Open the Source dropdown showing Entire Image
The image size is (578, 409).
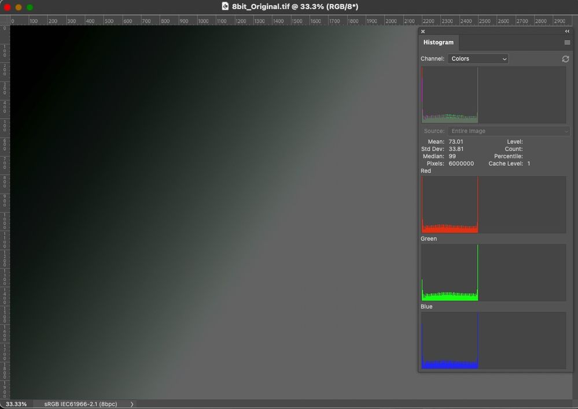click(509, 131)
